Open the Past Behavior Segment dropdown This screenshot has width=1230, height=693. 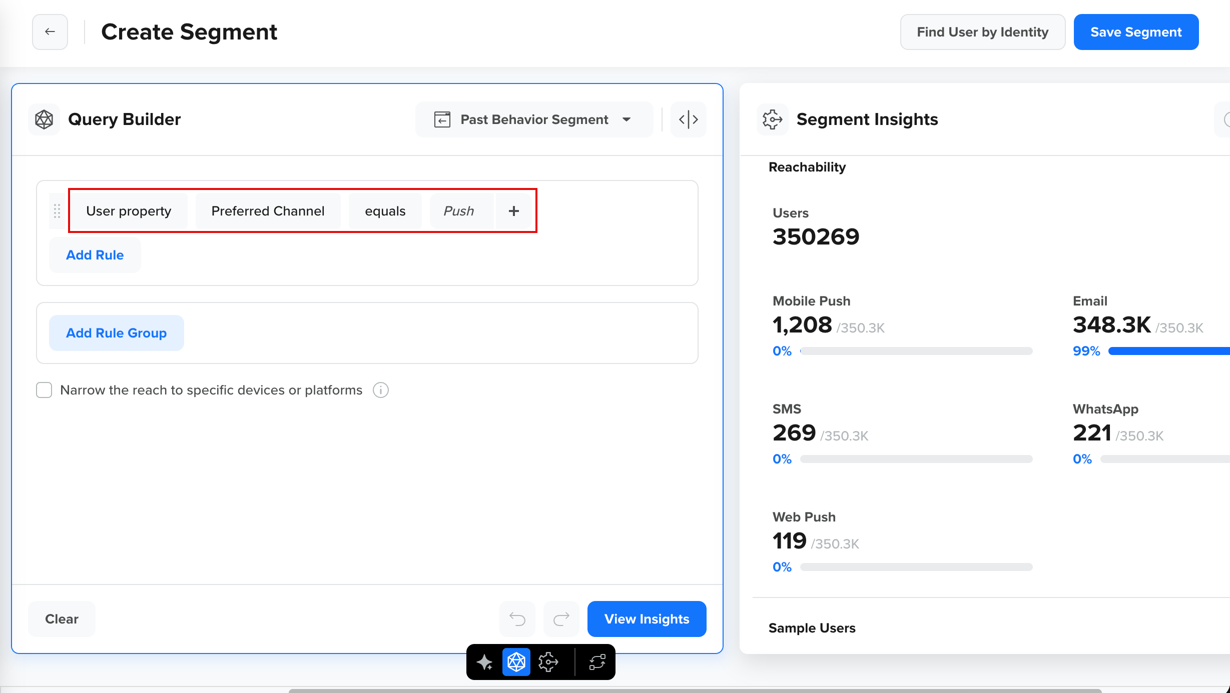tap(533, 119)
